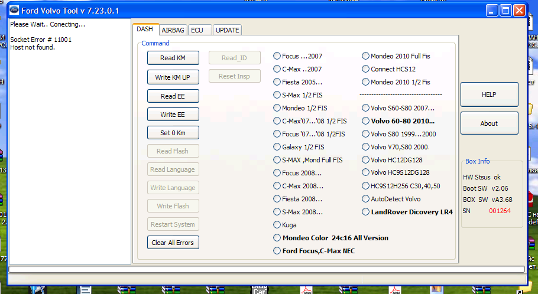Choose the C-Max 2008... radio option

pos(298,186)
